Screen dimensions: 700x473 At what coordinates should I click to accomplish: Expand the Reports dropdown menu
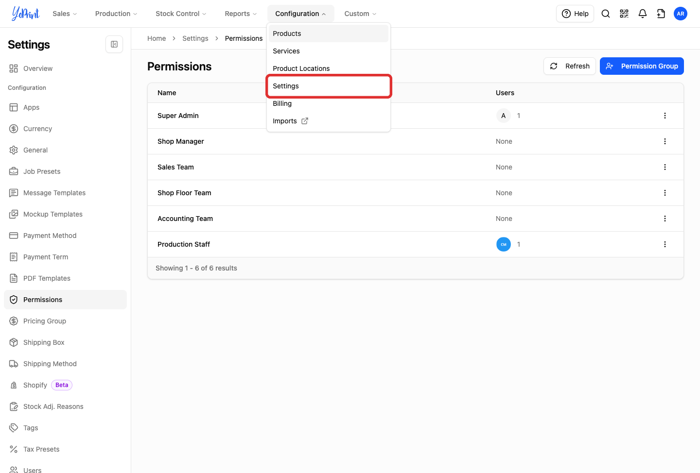(x=241, y=14)
